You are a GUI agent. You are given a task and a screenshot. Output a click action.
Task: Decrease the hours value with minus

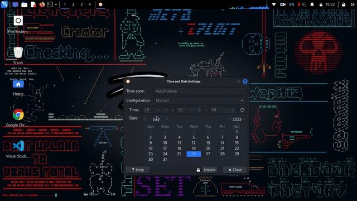point(158,110)
